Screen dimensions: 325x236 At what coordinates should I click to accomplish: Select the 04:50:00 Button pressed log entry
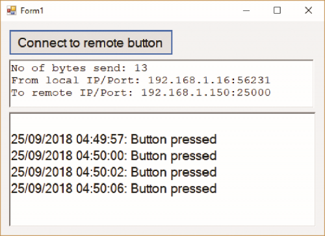[x=114, y=155]
